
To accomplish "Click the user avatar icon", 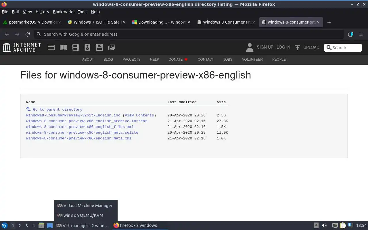I will (250, 47).
